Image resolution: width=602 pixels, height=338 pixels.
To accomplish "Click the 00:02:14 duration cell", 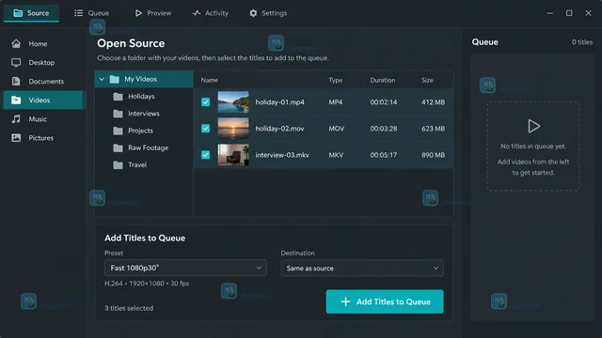I will click(x=384, y=102).
